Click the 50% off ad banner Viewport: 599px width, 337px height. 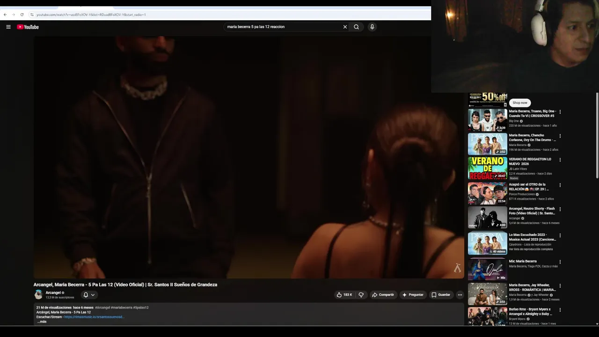click(488, 100)
